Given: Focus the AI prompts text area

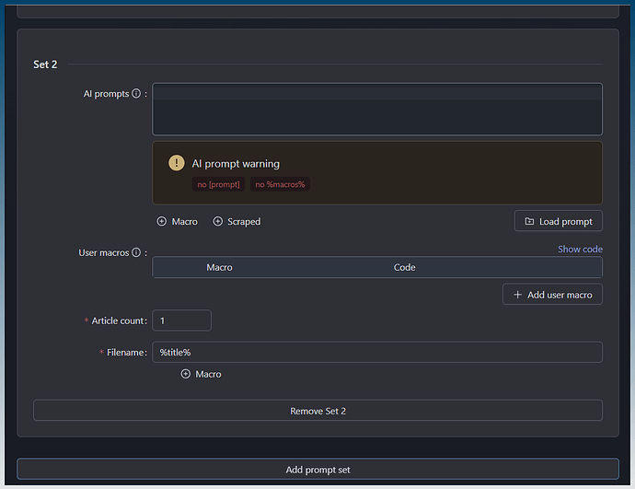Looking at the screenshot, I should tap(377, 110).
